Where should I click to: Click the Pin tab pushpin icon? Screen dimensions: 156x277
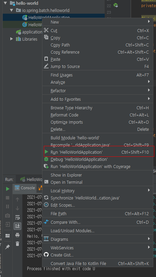[8, 247]
